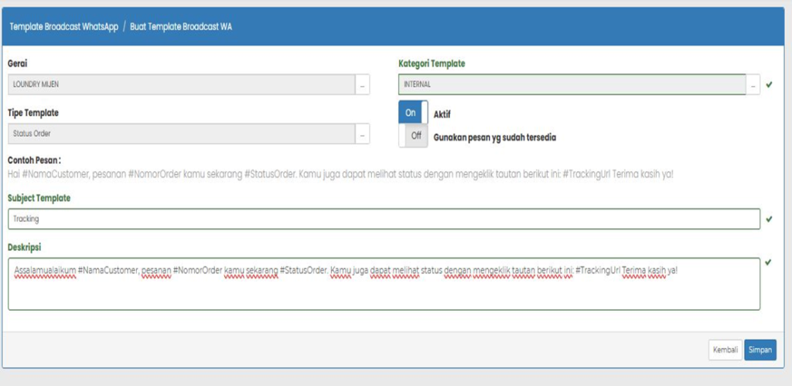Screen dimensions: 792x386
Task: Click the underlined word Assalamualaikum in Deskripsi
Action: [x=45, y=270]
